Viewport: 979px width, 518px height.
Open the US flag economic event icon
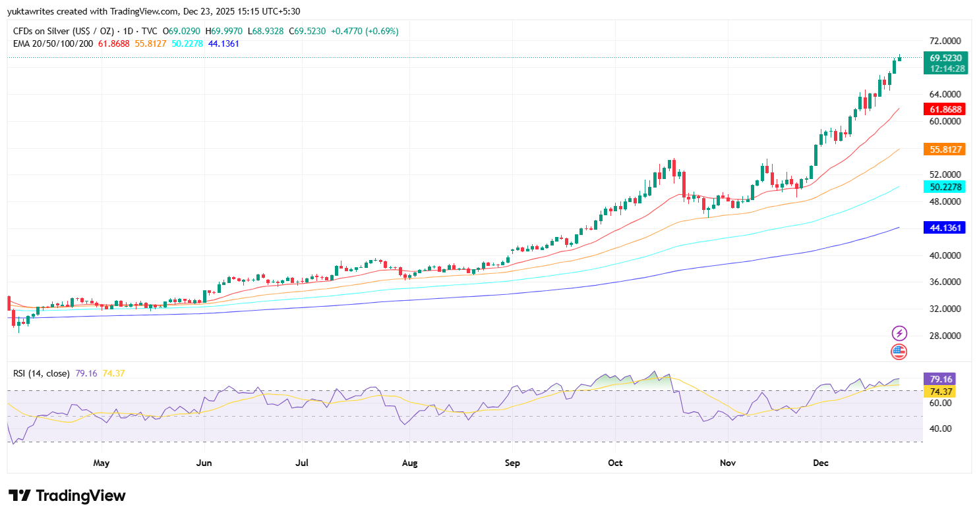pos(899,351)
